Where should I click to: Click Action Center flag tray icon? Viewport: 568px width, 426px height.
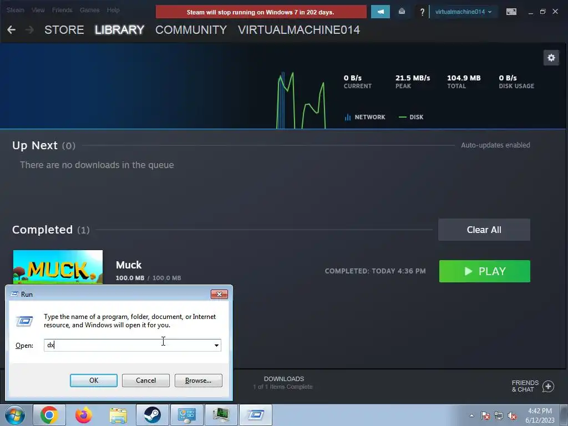(485, 415)
